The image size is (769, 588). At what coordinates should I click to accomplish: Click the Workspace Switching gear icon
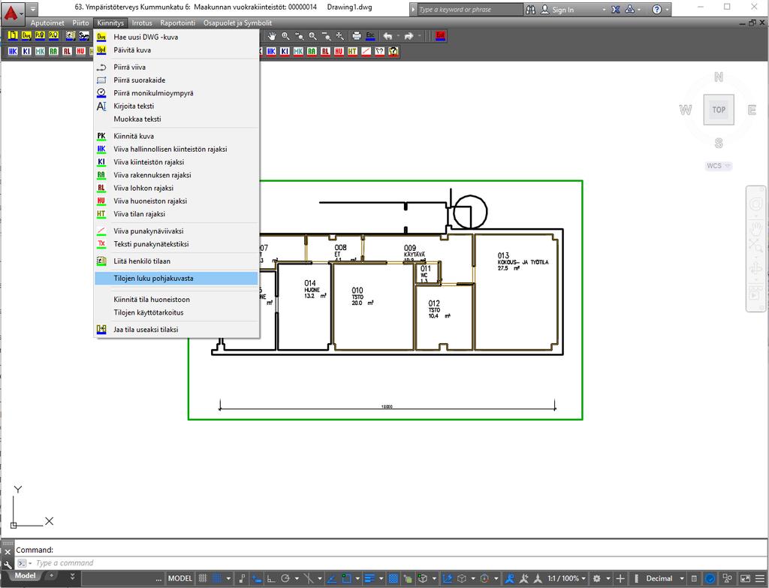[597, 579]
